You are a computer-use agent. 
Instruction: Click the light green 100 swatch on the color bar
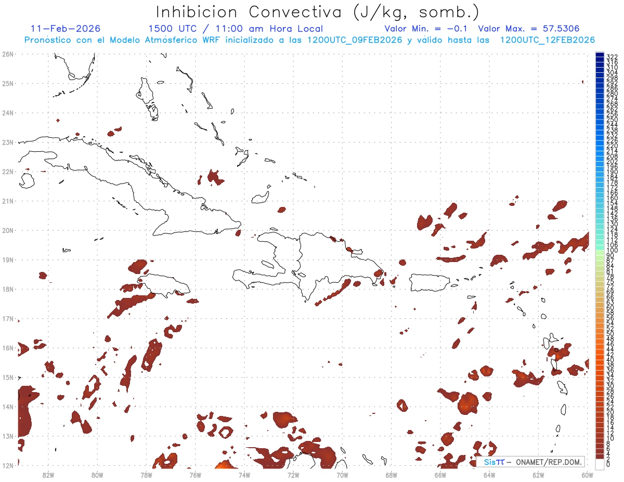(600, 253)
